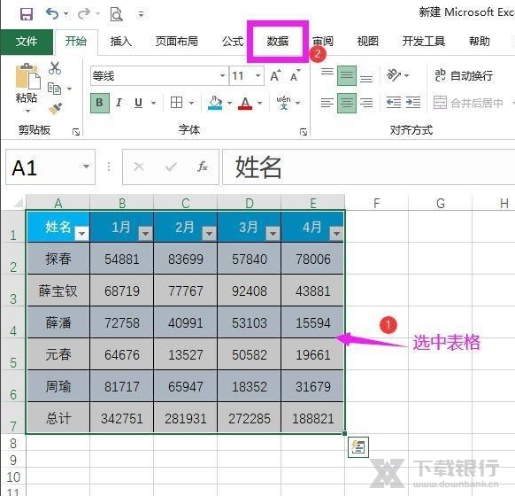515x496 pixels.
Task: Click the fx insert function icon
Action: pyautogui.click(x=203, y=167)
